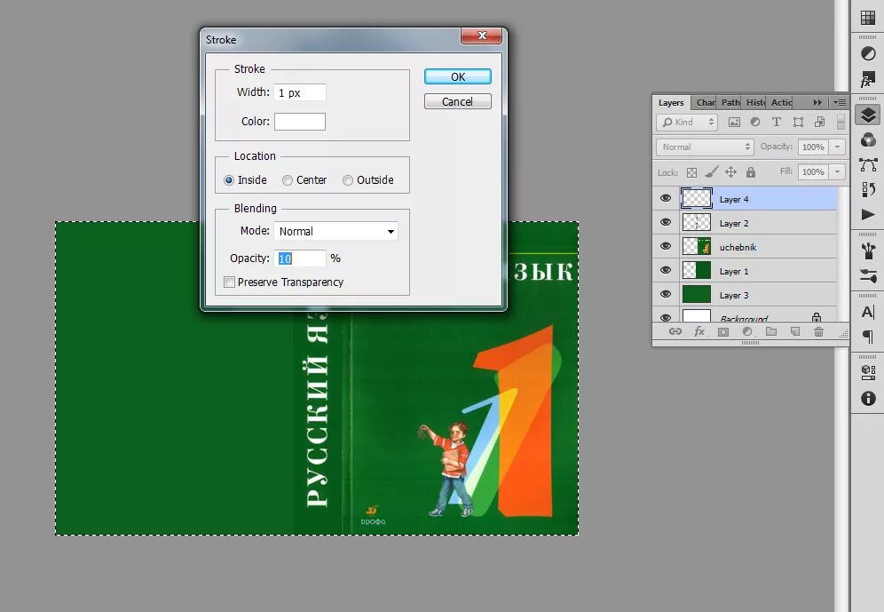The image size is (884, 612).
Task: Hide Layer 4 with eye icon
Action: [666, 199]
